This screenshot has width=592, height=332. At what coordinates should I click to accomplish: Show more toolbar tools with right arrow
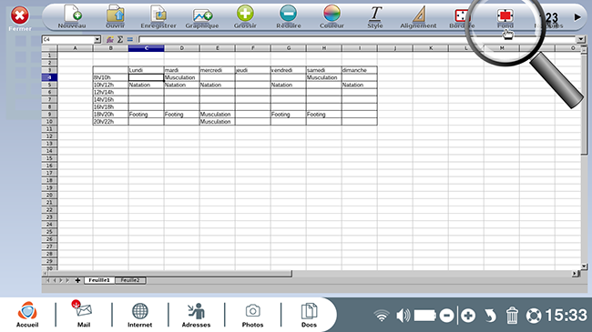577,17
